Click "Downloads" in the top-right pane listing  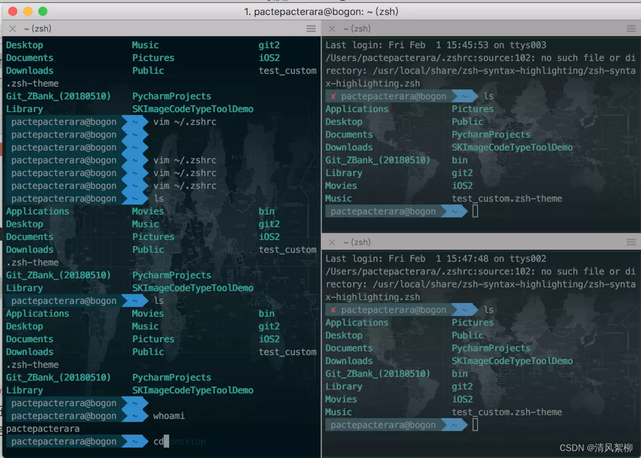coord(349,148)
